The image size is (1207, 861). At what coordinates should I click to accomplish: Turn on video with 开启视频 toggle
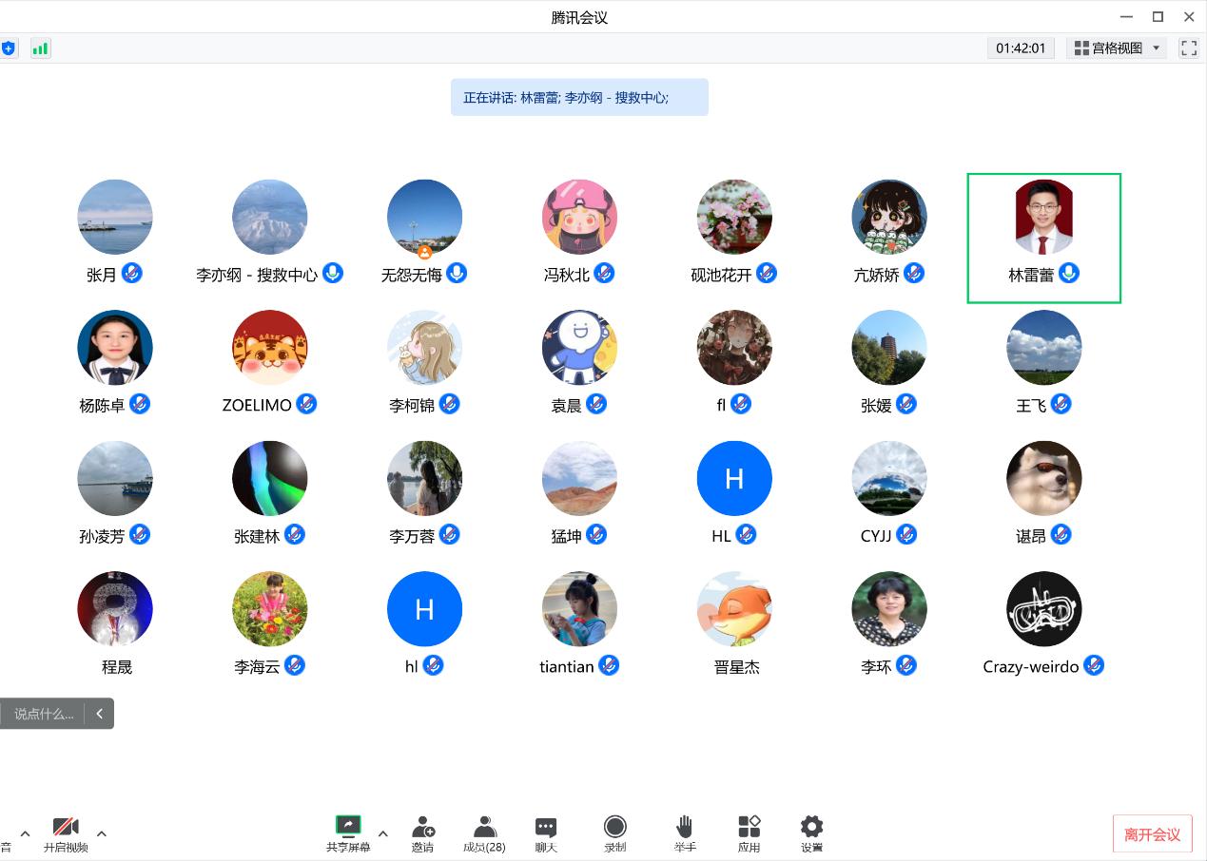66,828
